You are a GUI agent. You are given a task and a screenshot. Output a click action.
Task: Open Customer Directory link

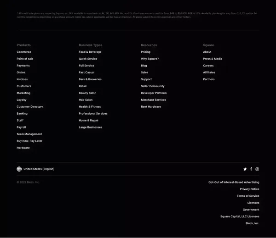click(30, 107)
